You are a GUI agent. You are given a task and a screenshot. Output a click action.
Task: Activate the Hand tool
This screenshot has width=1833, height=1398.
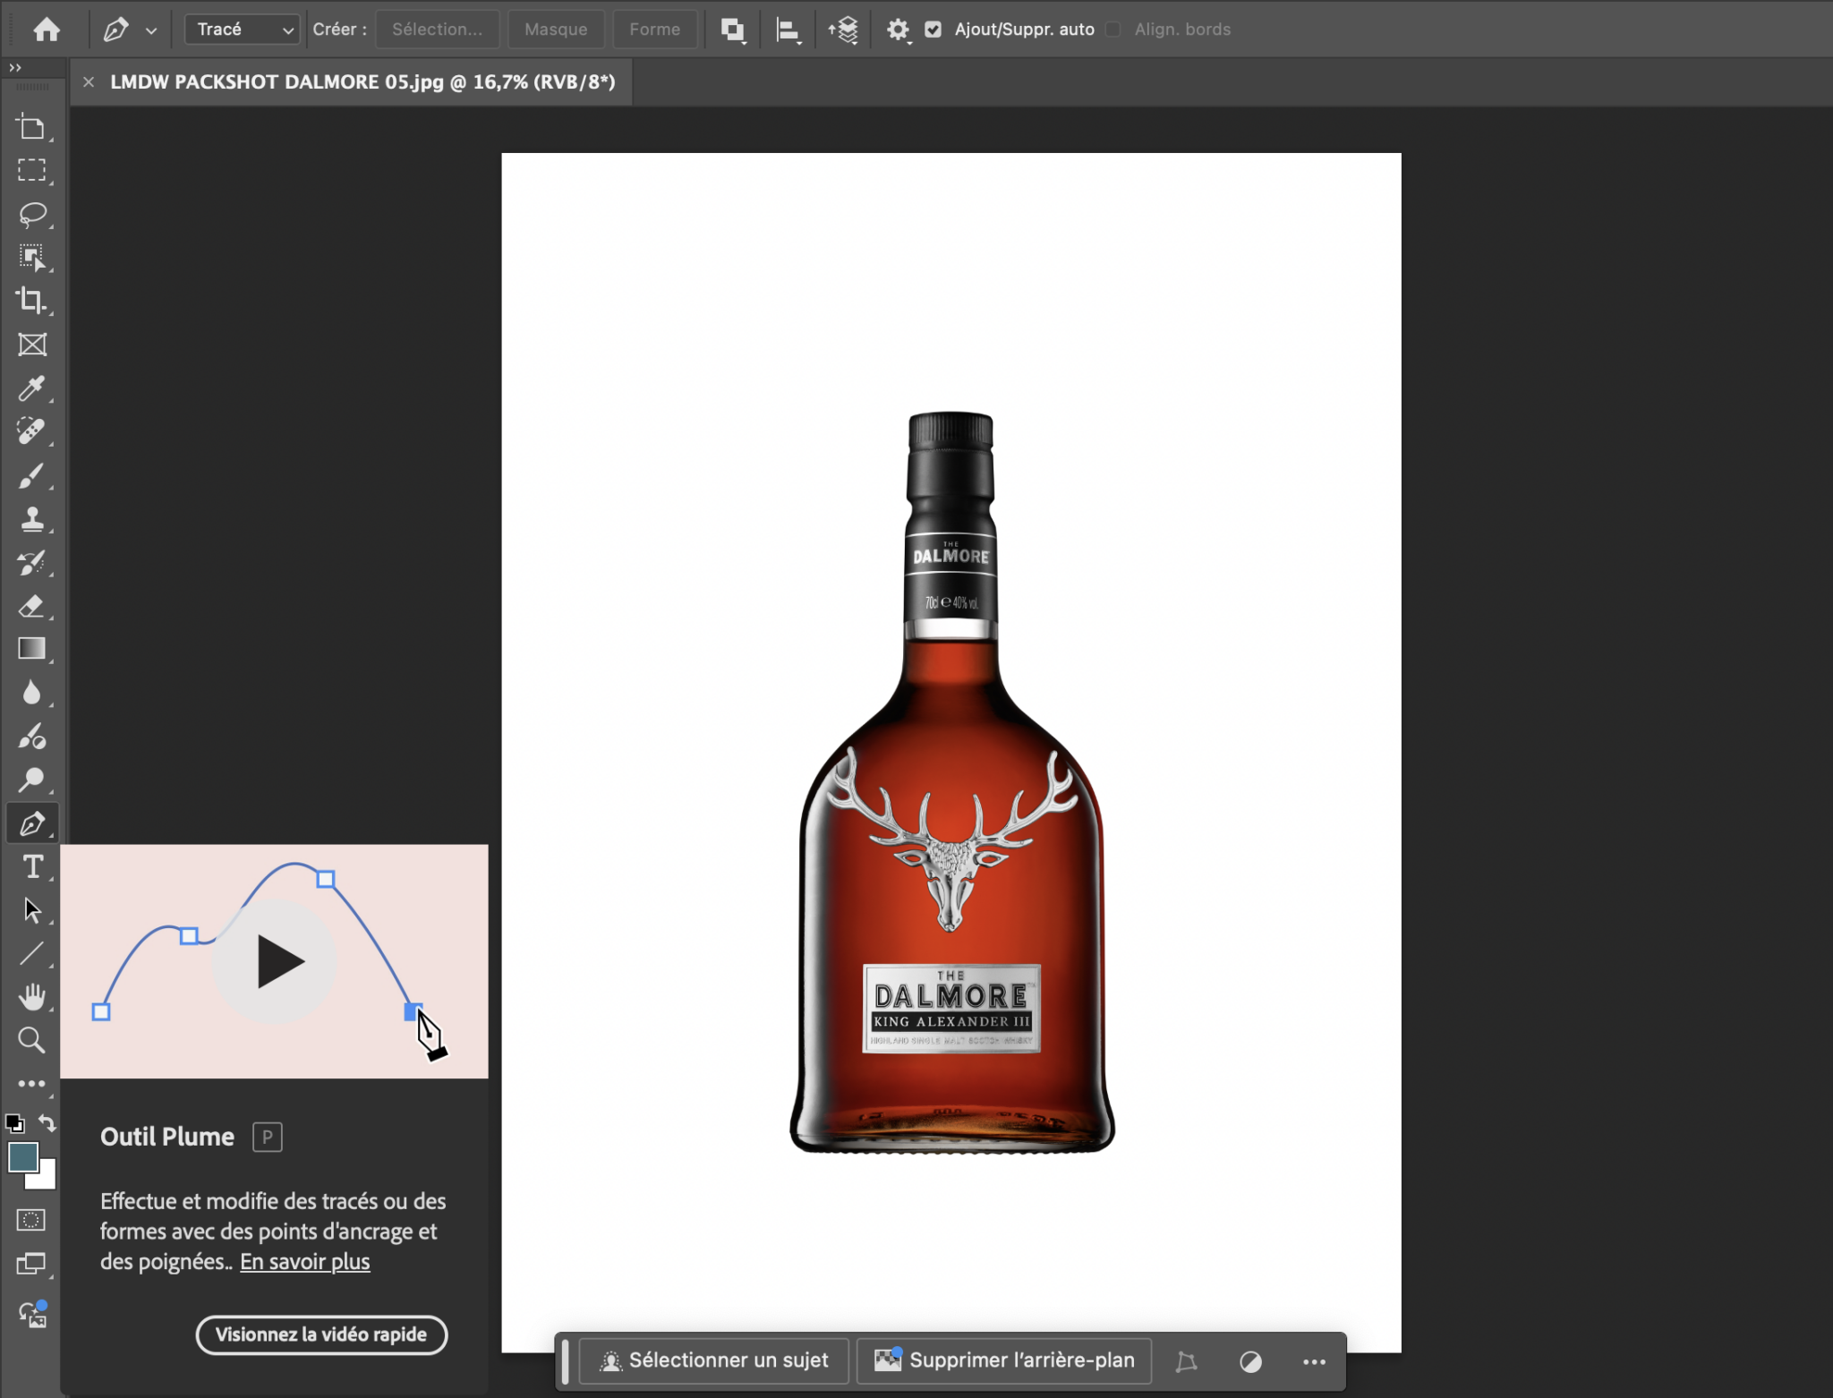click(32, 996)
